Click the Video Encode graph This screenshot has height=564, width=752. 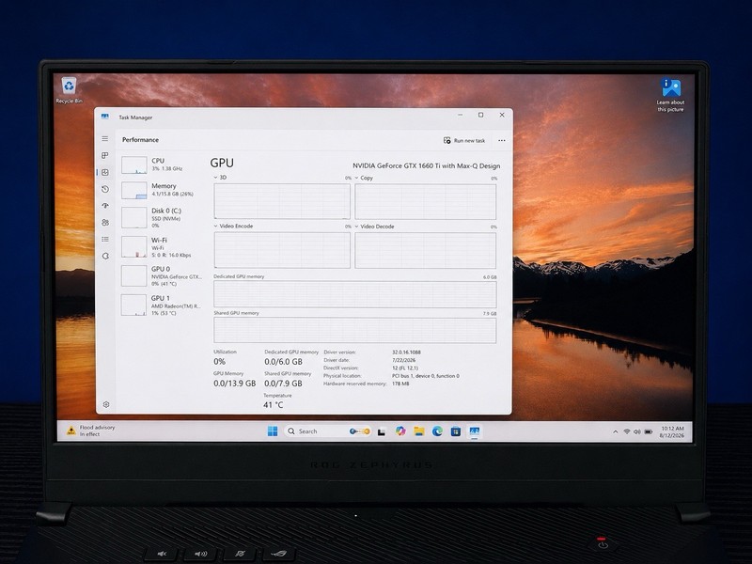pos(282,250)
